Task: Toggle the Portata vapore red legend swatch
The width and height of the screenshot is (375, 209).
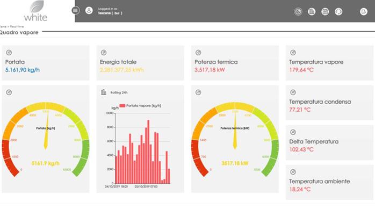Action: 122,106
